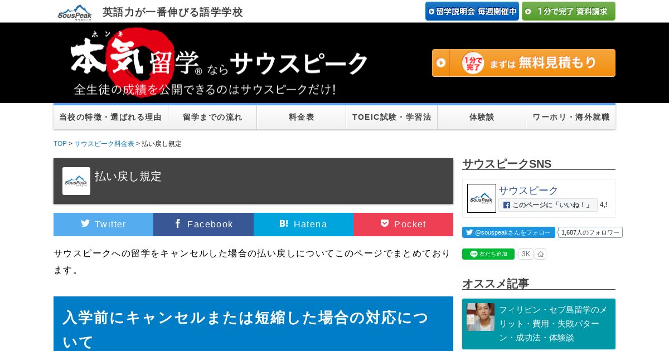Image resolution: width=669 pixels, height=351 pixels.
Task: Open 留学説明会 毎週開催中 blue button
Action: 472,11
